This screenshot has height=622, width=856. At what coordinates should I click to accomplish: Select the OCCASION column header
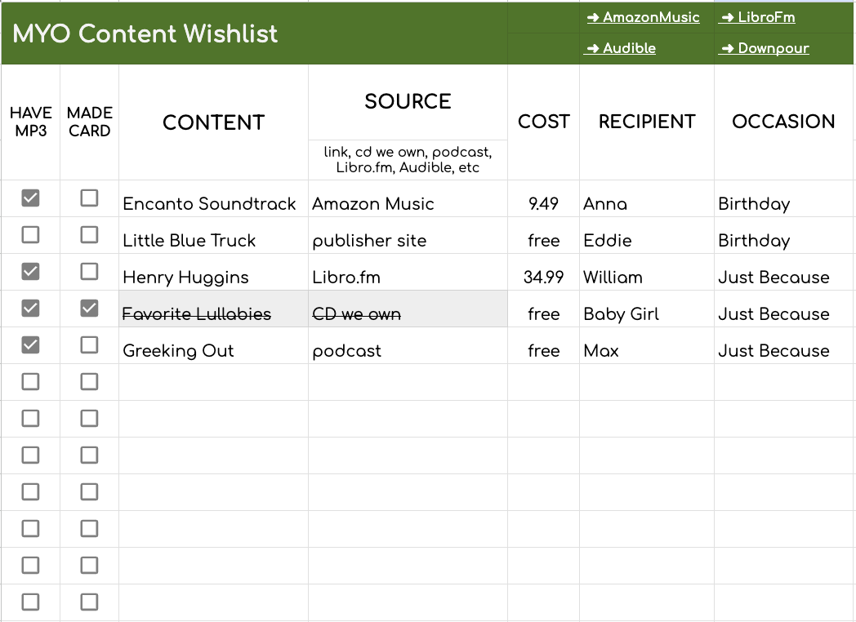(783, 122)
